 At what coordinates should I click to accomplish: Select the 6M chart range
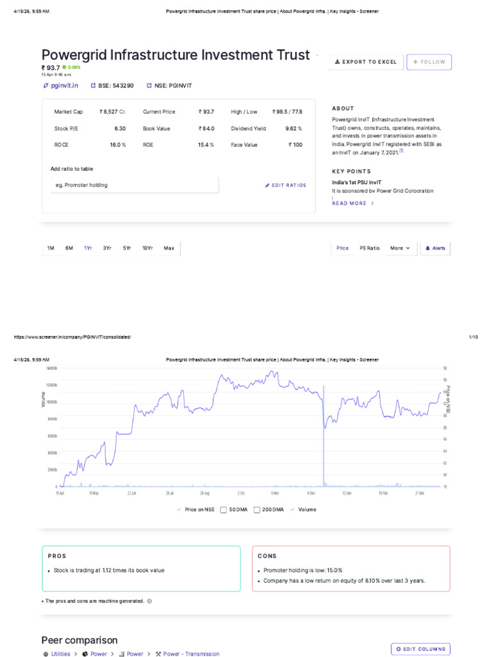(x=69, y=248)
